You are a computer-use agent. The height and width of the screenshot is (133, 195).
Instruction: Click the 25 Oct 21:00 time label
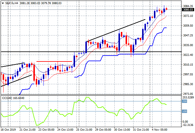coord(84,130)
